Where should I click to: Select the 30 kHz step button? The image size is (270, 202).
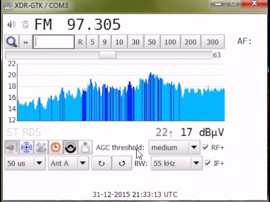136,42
